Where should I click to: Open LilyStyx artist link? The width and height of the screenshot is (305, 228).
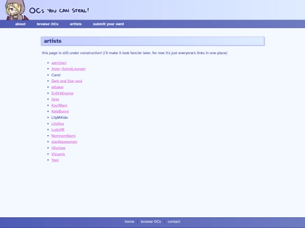58,124
